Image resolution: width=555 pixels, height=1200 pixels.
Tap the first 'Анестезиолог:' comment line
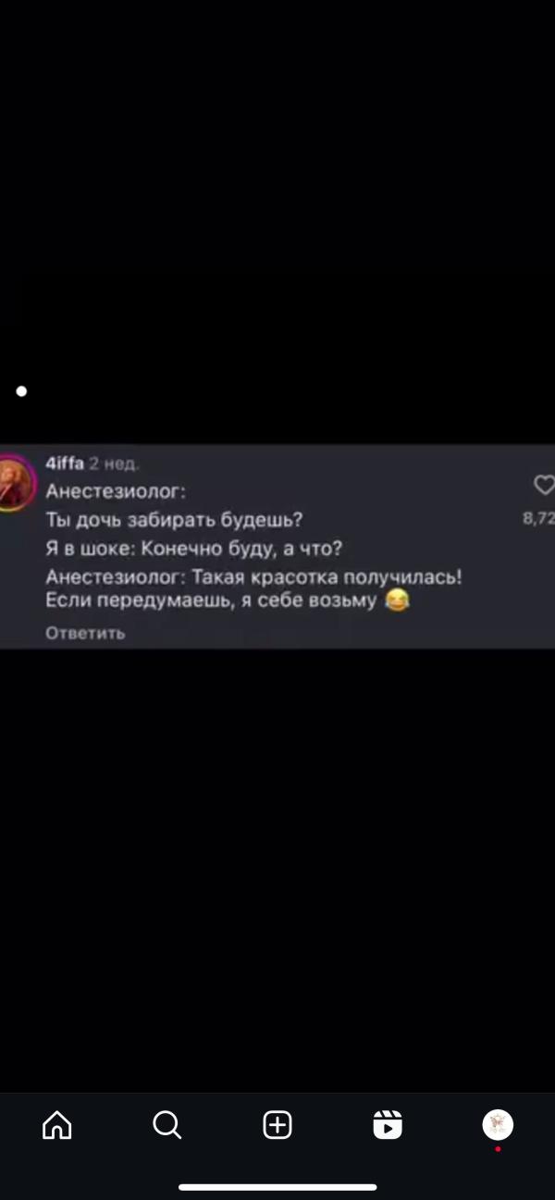pos(116,491)
